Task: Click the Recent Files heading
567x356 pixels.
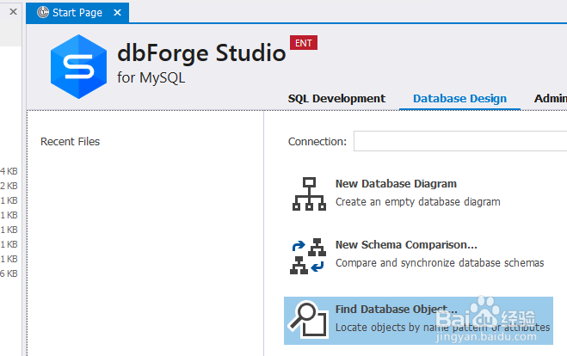Action: (71, 141)
